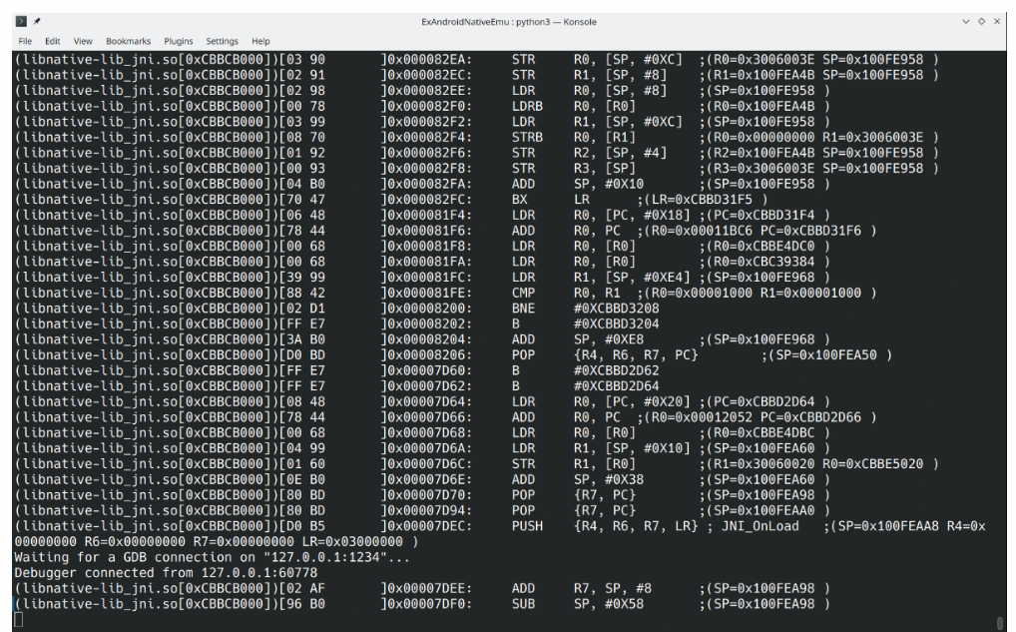Click the LR=0x03000000 register value
Image resolution: width=1016 pixels, height=632 pixels.
point(352,542)
